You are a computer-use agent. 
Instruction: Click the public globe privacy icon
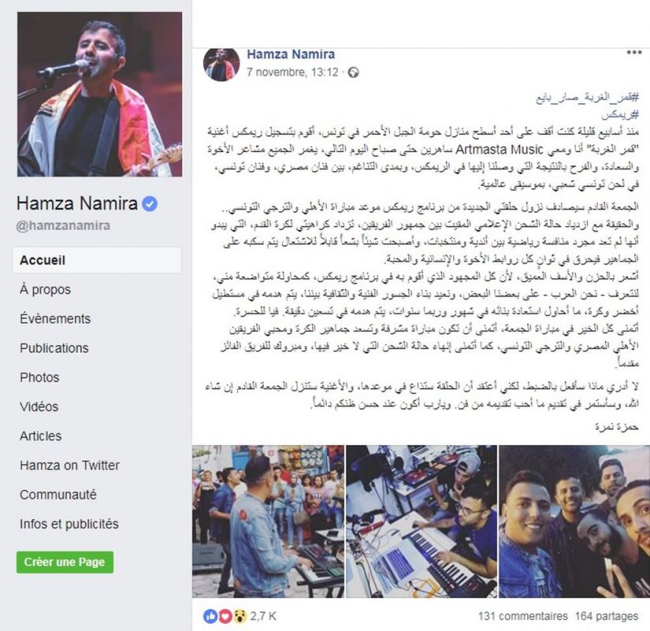tap(353, 73)
